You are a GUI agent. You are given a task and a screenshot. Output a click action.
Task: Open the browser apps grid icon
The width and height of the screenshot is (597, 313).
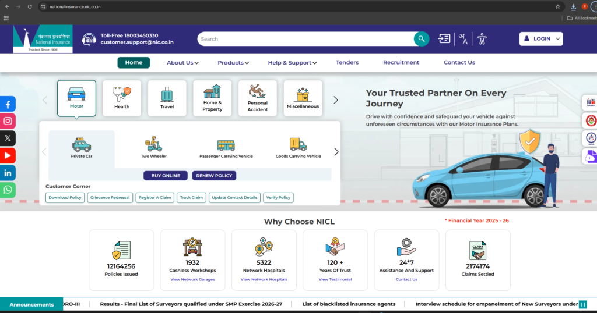click(x=6, y=18)
